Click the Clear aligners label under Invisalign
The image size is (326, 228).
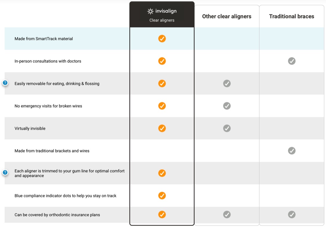coord(162,20)
